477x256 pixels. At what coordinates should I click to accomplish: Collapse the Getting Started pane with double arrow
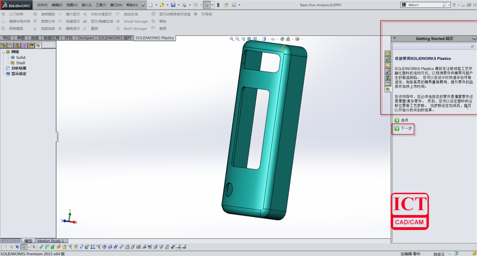(x=394, y=38)
